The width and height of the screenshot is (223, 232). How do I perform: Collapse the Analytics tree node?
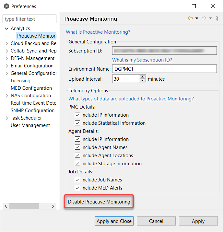(x=7, y=29)
